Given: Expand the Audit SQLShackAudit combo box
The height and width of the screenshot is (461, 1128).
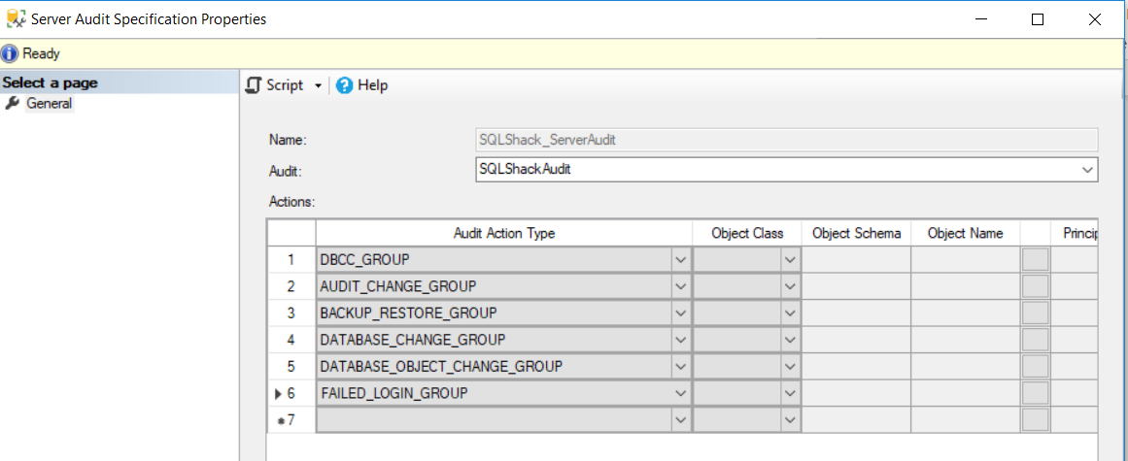Looking at the screenshot, I should [1087, 170].
